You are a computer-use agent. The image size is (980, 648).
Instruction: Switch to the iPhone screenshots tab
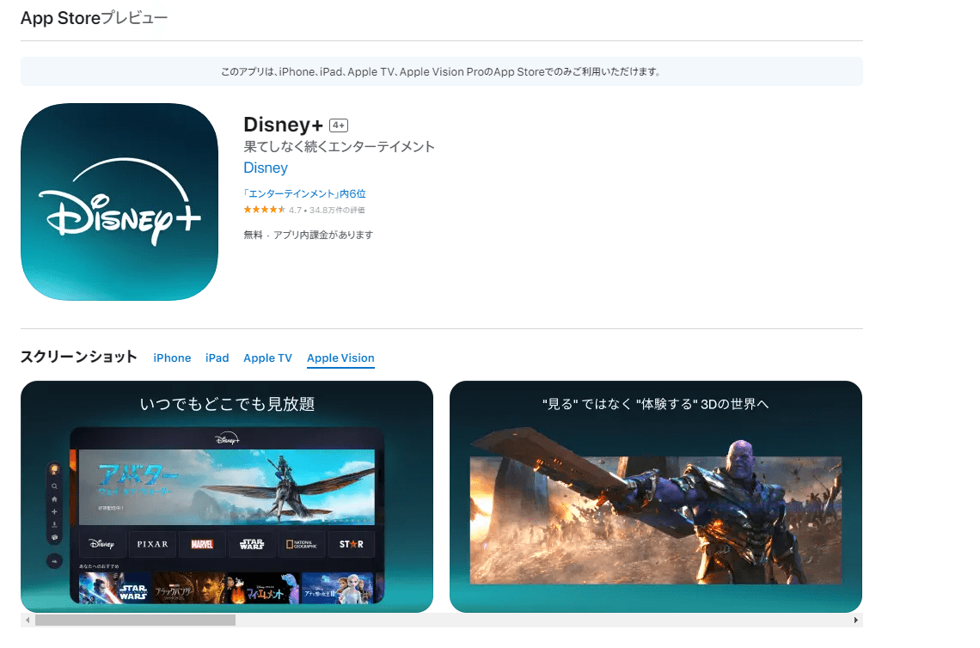(x=172, y=358)
